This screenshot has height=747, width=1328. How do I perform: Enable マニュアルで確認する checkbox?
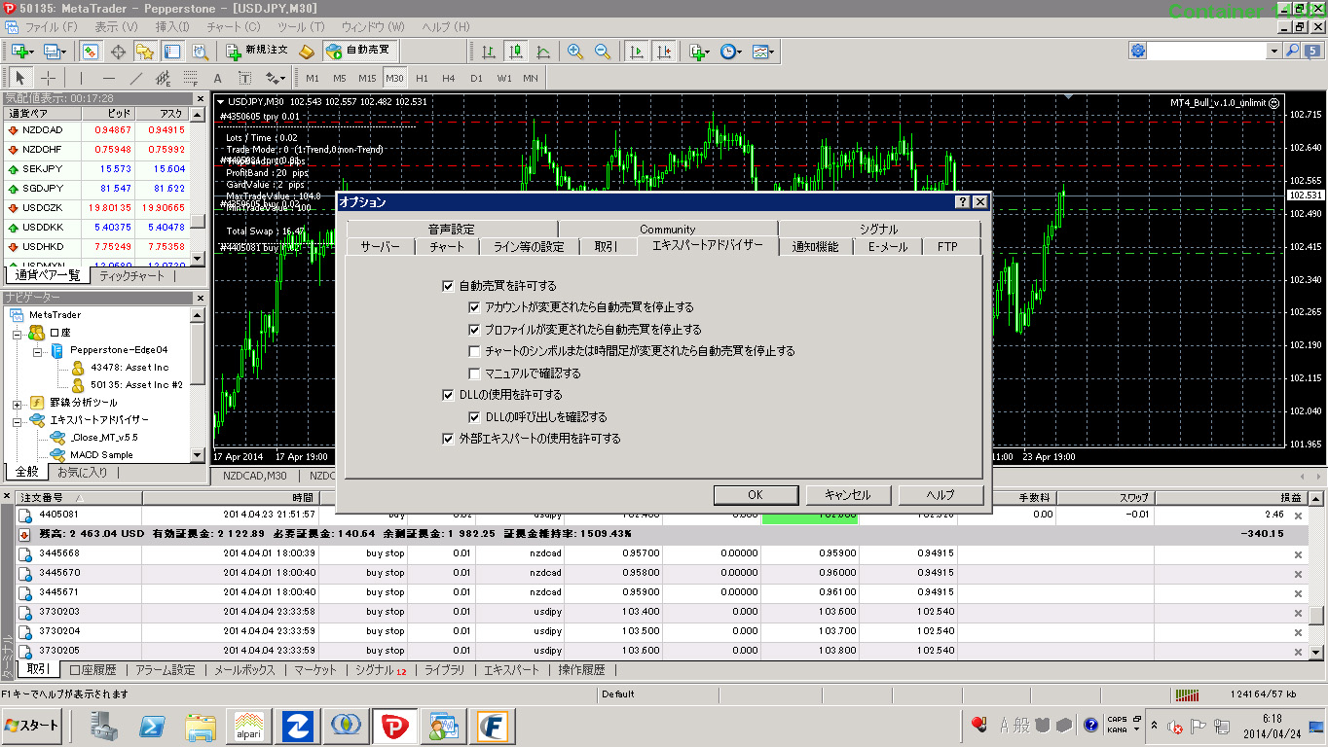[475, 373]
